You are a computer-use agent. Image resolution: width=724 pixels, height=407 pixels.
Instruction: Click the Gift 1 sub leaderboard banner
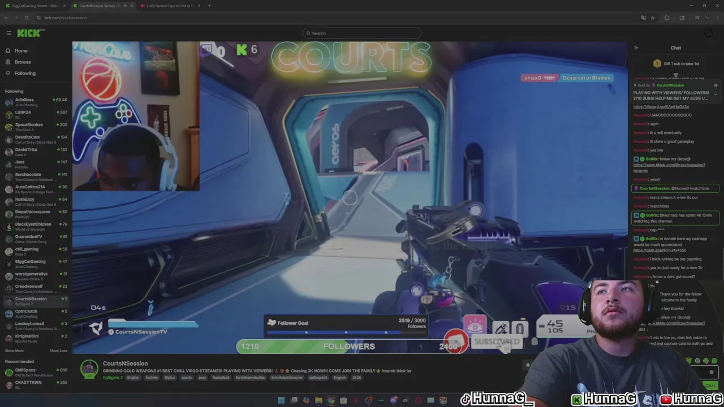pyautogui.click(x=676, y=64)
